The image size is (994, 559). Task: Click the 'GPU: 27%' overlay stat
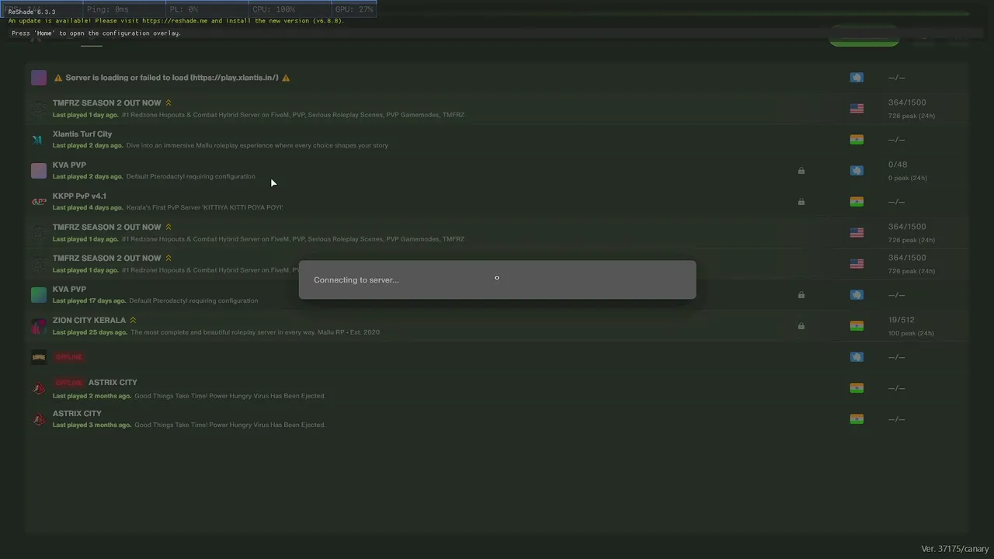[x=354, y=9]
